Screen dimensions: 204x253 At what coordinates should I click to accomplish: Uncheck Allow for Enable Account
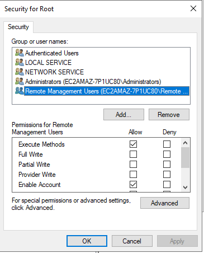tap(133, 185)
